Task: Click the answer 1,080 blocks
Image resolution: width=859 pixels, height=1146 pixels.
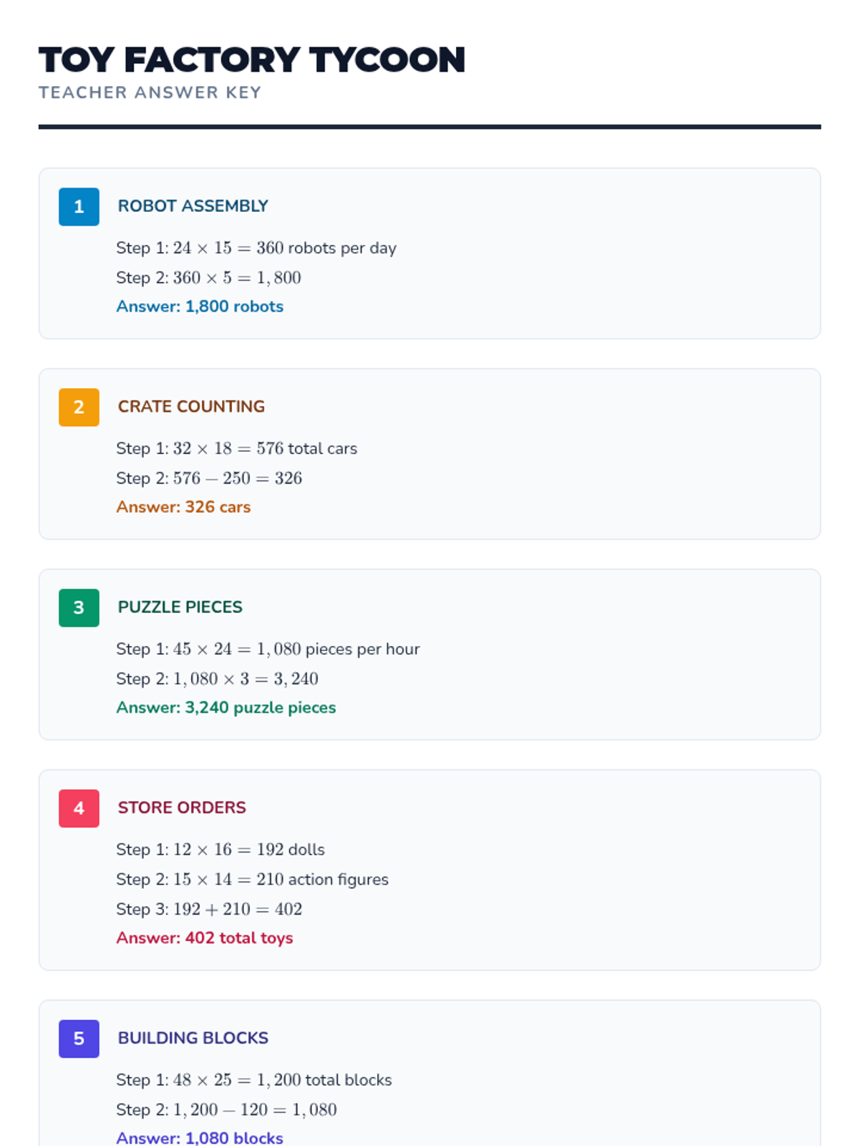Action: [200, 1137]
